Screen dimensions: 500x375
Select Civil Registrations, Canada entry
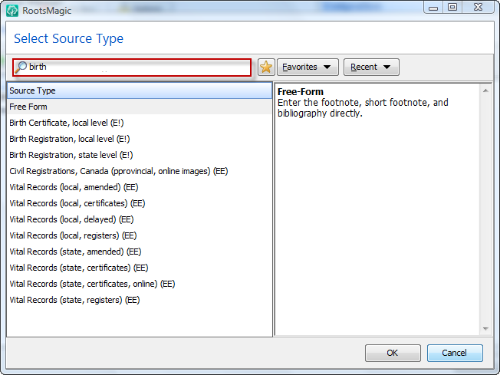pos(140,171)
